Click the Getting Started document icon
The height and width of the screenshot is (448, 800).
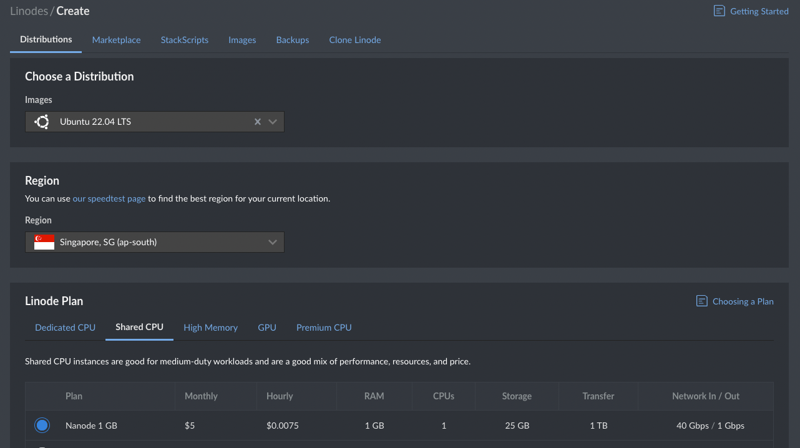pos(719,11)
